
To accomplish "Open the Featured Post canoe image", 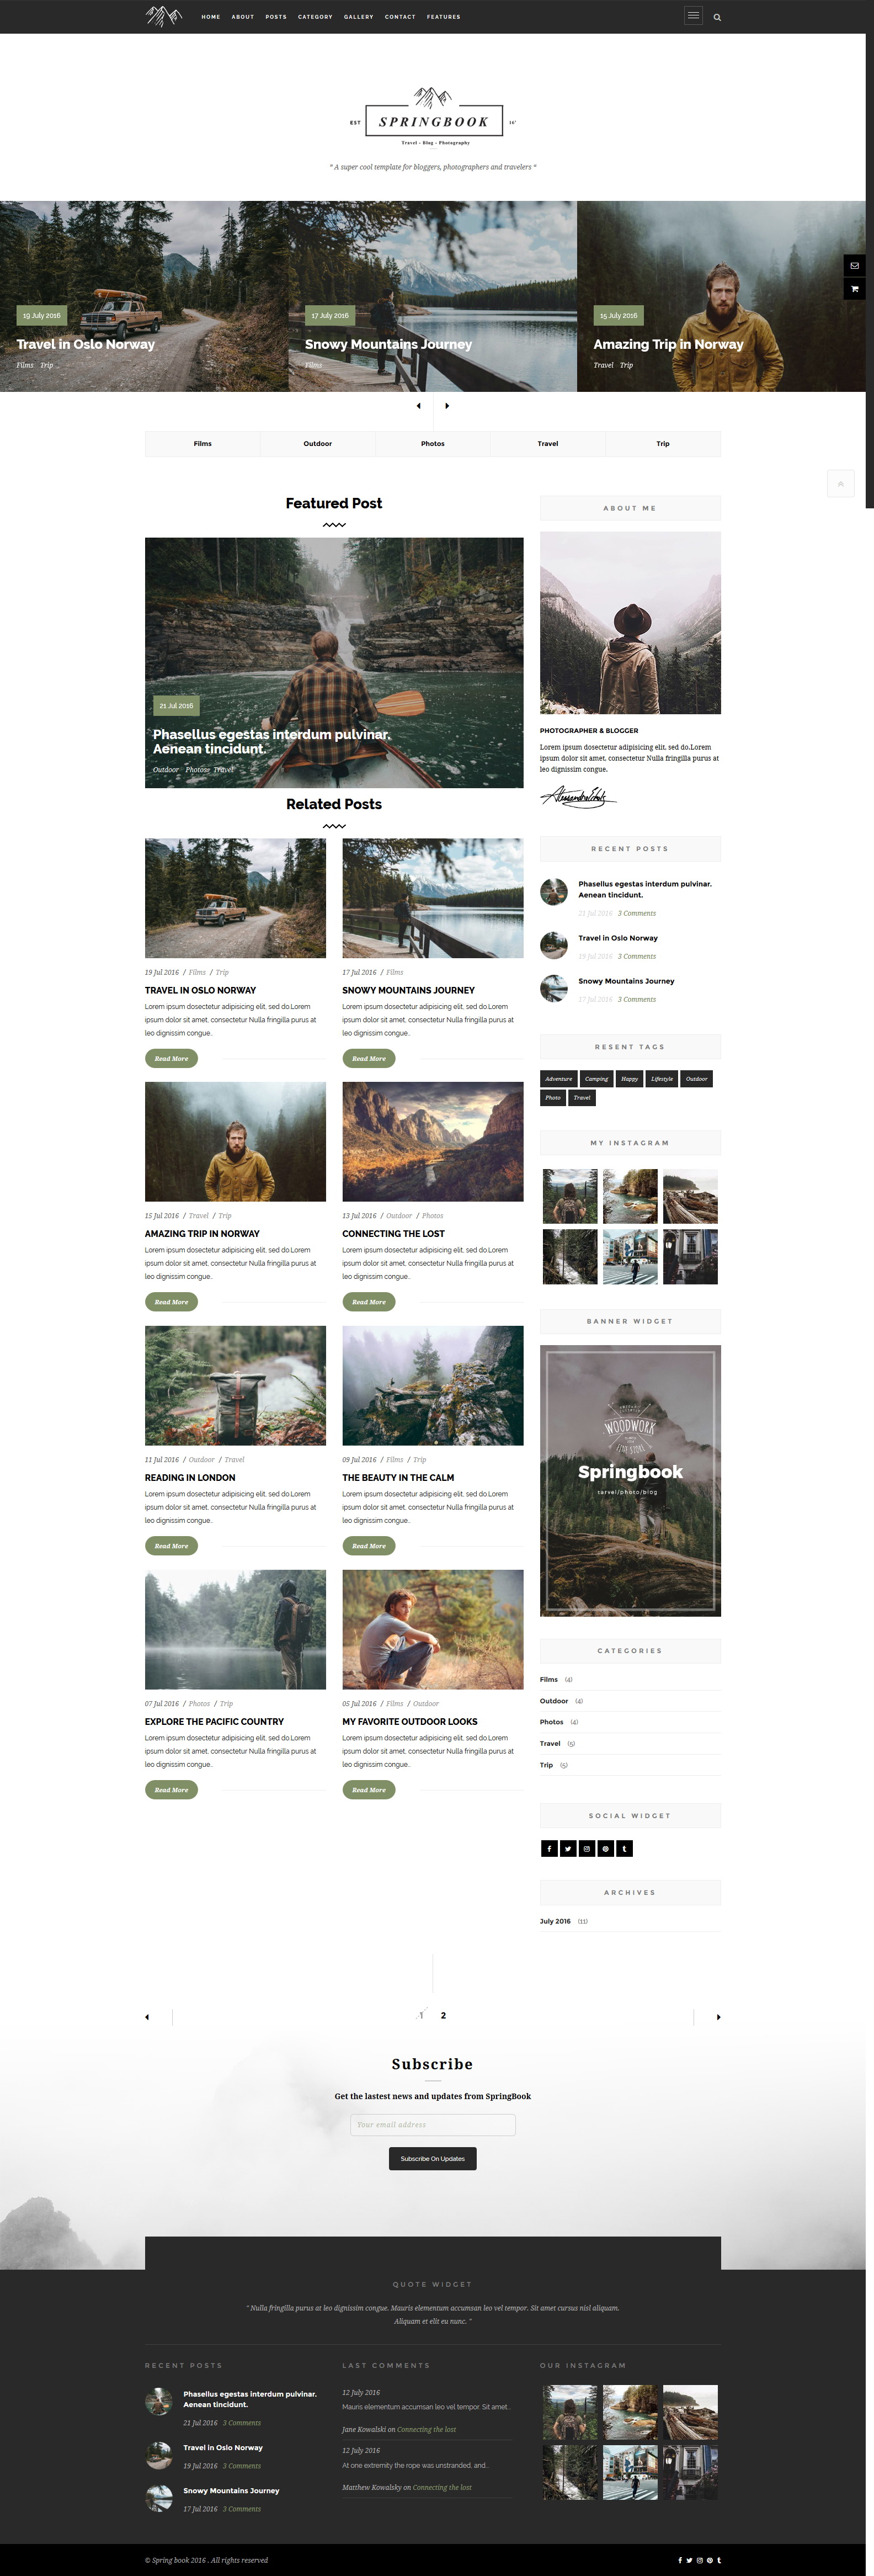I will (x=334, y=662).
